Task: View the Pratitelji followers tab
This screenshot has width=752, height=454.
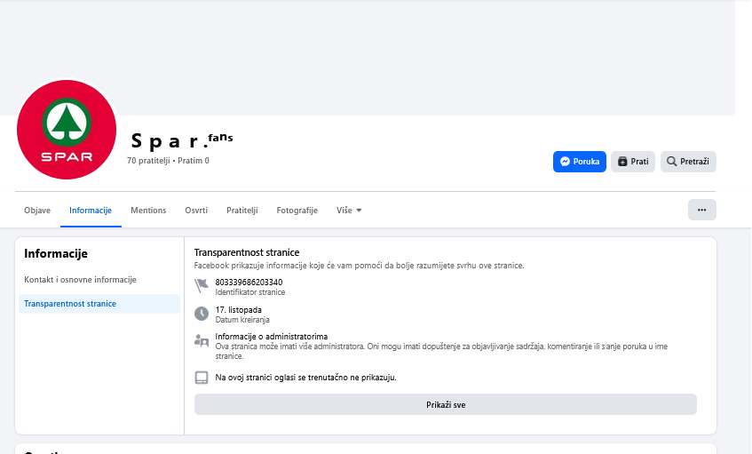Action: [241, 211]
